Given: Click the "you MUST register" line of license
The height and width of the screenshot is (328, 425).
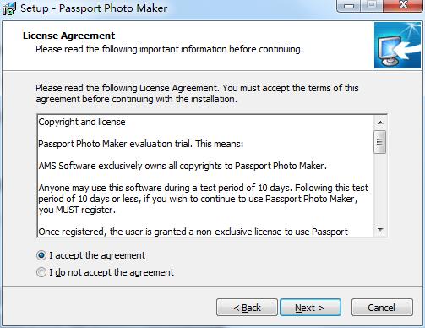Looking at the screenshot, I should tap(77, 210).
